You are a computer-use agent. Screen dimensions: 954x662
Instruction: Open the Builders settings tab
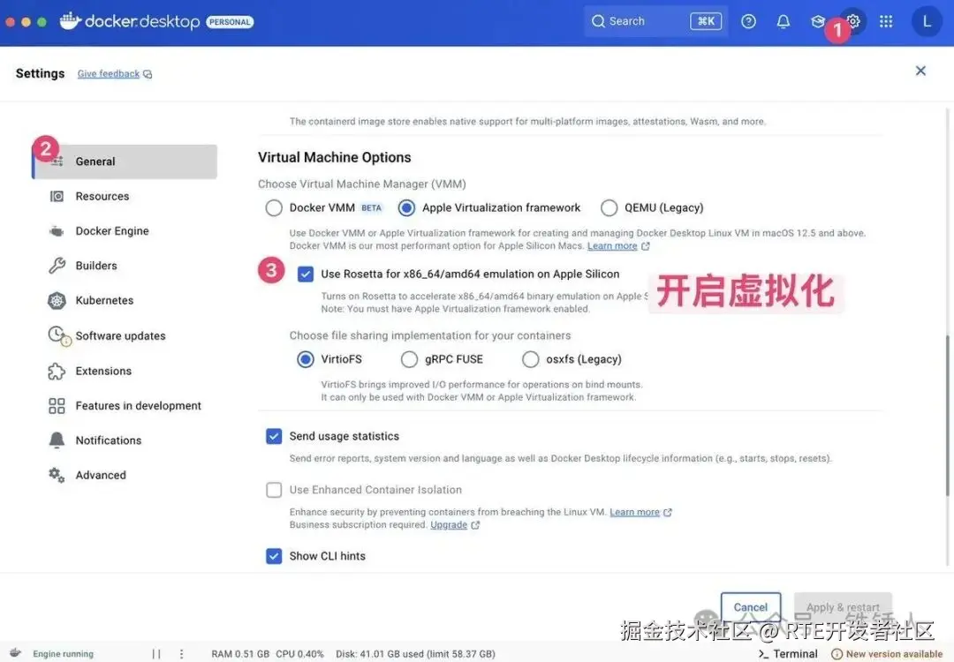[x=125, y=266]
